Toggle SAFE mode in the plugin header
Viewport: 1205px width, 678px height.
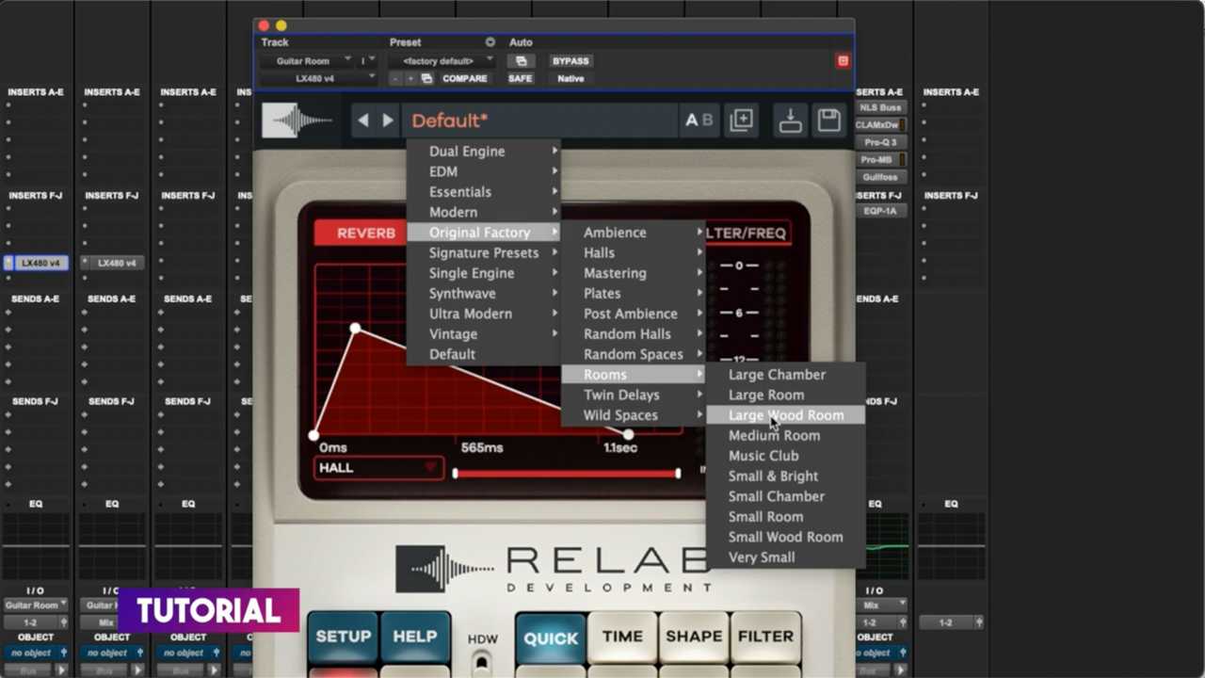[520, 78]
